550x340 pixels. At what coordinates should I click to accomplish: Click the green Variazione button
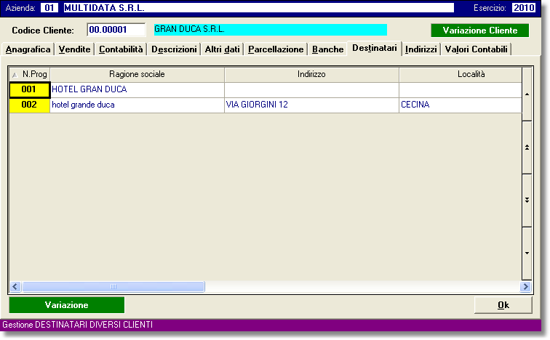(x=67, y=305)
